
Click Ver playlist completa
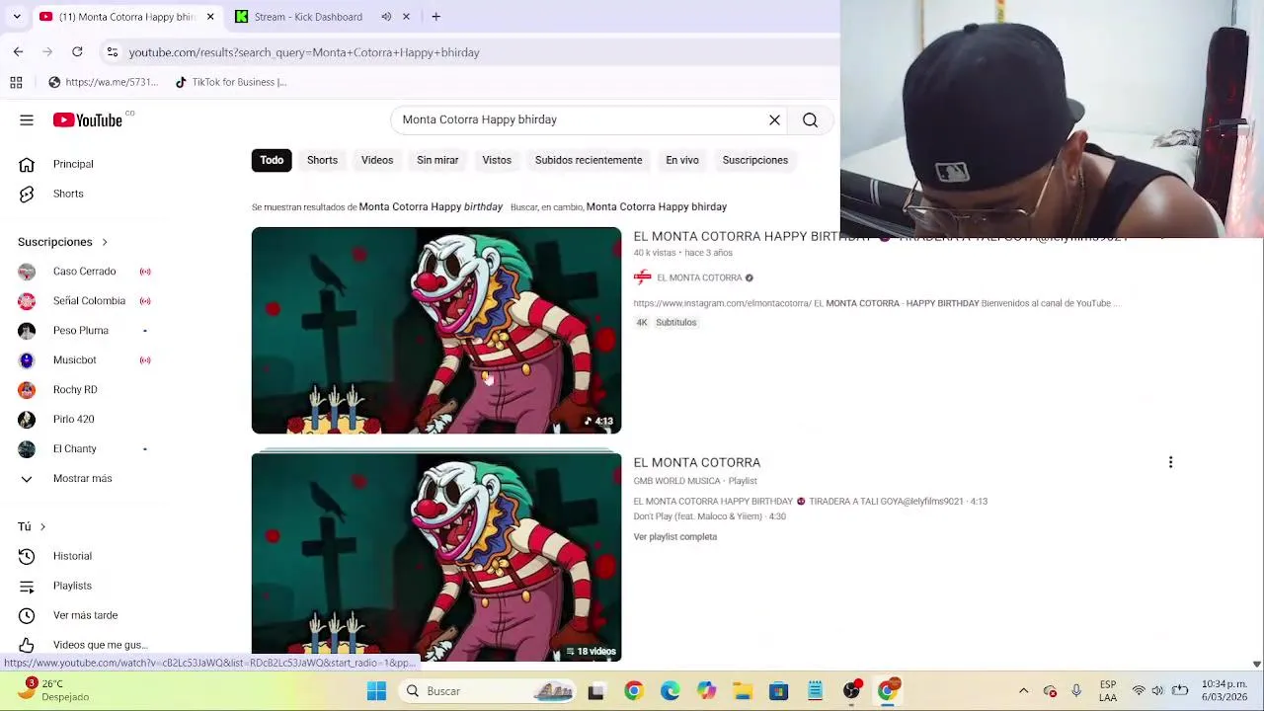click(675, 537)
